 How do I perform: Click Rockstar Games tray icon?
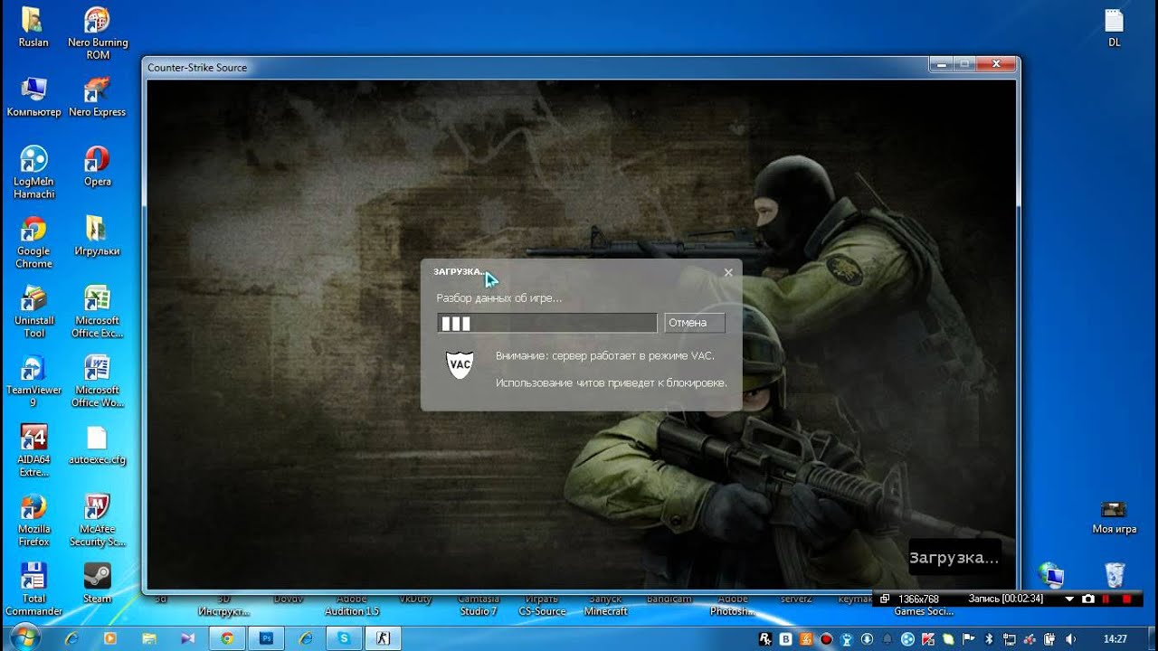click(765, 638)
